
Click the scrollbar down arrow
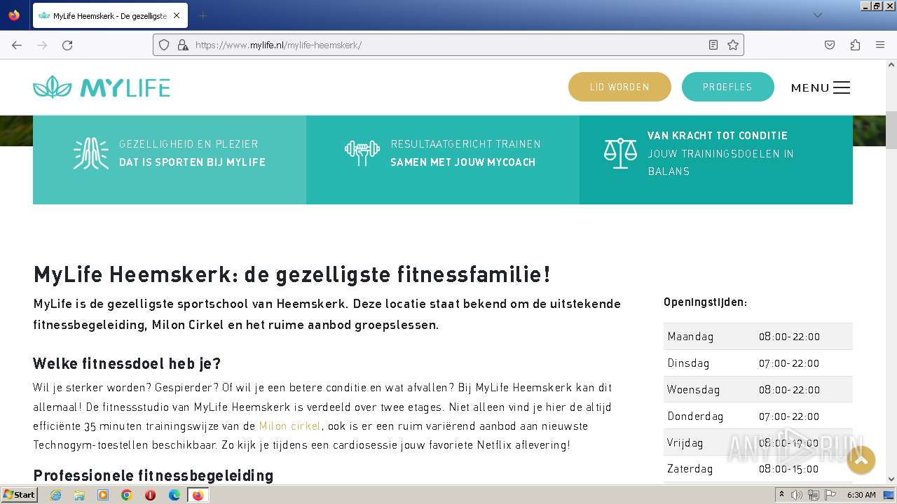click(x=891, y=479)
